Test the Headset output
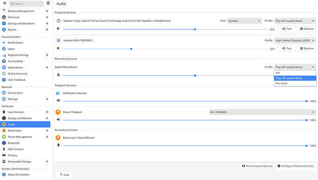 287,49
